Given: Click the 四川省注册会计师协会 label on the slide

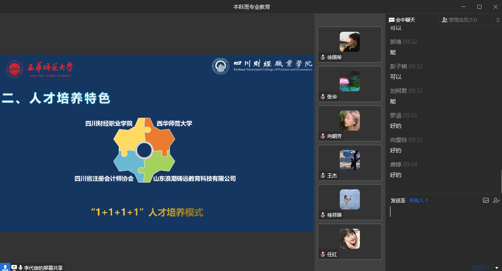Looking at the screenshot, I should [104, 179].
